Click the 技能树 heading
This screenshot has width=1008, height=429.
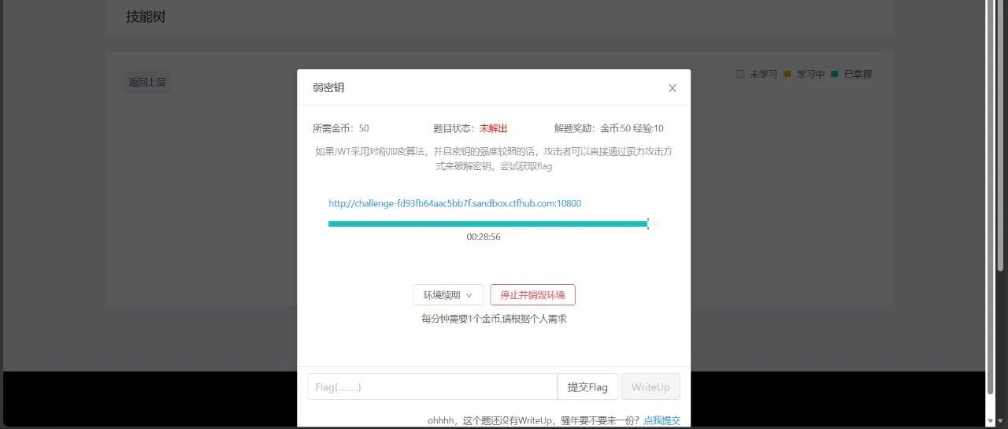pos(146,17)
